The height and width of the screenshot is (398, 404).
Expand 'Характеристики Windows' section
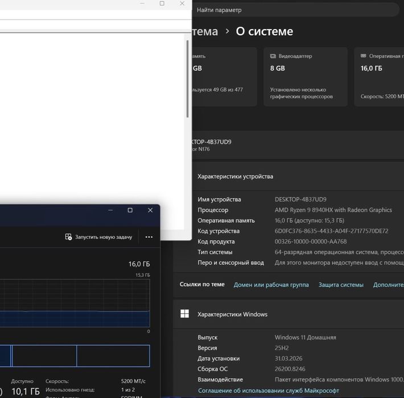pos(288,314)
